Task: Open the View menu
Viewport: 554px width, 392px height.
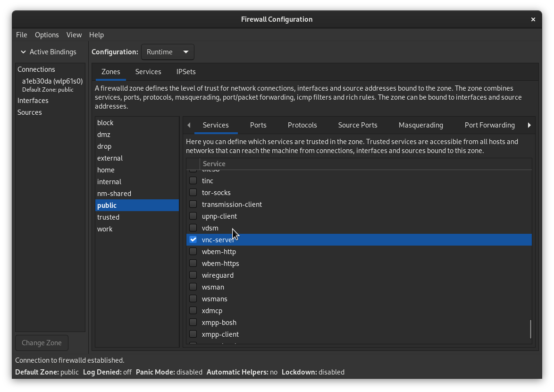Action: [74, 34]
